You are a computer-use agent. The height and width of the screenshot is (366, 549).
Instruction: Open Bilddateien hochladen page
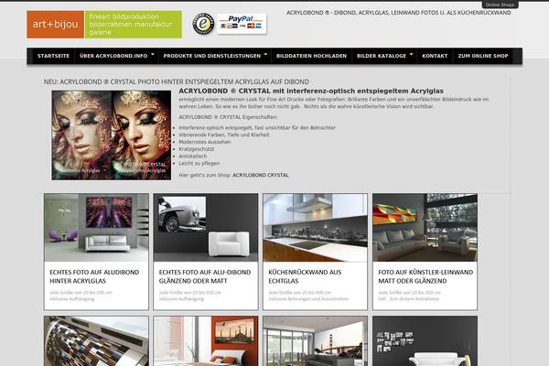[x=311, y=56]
